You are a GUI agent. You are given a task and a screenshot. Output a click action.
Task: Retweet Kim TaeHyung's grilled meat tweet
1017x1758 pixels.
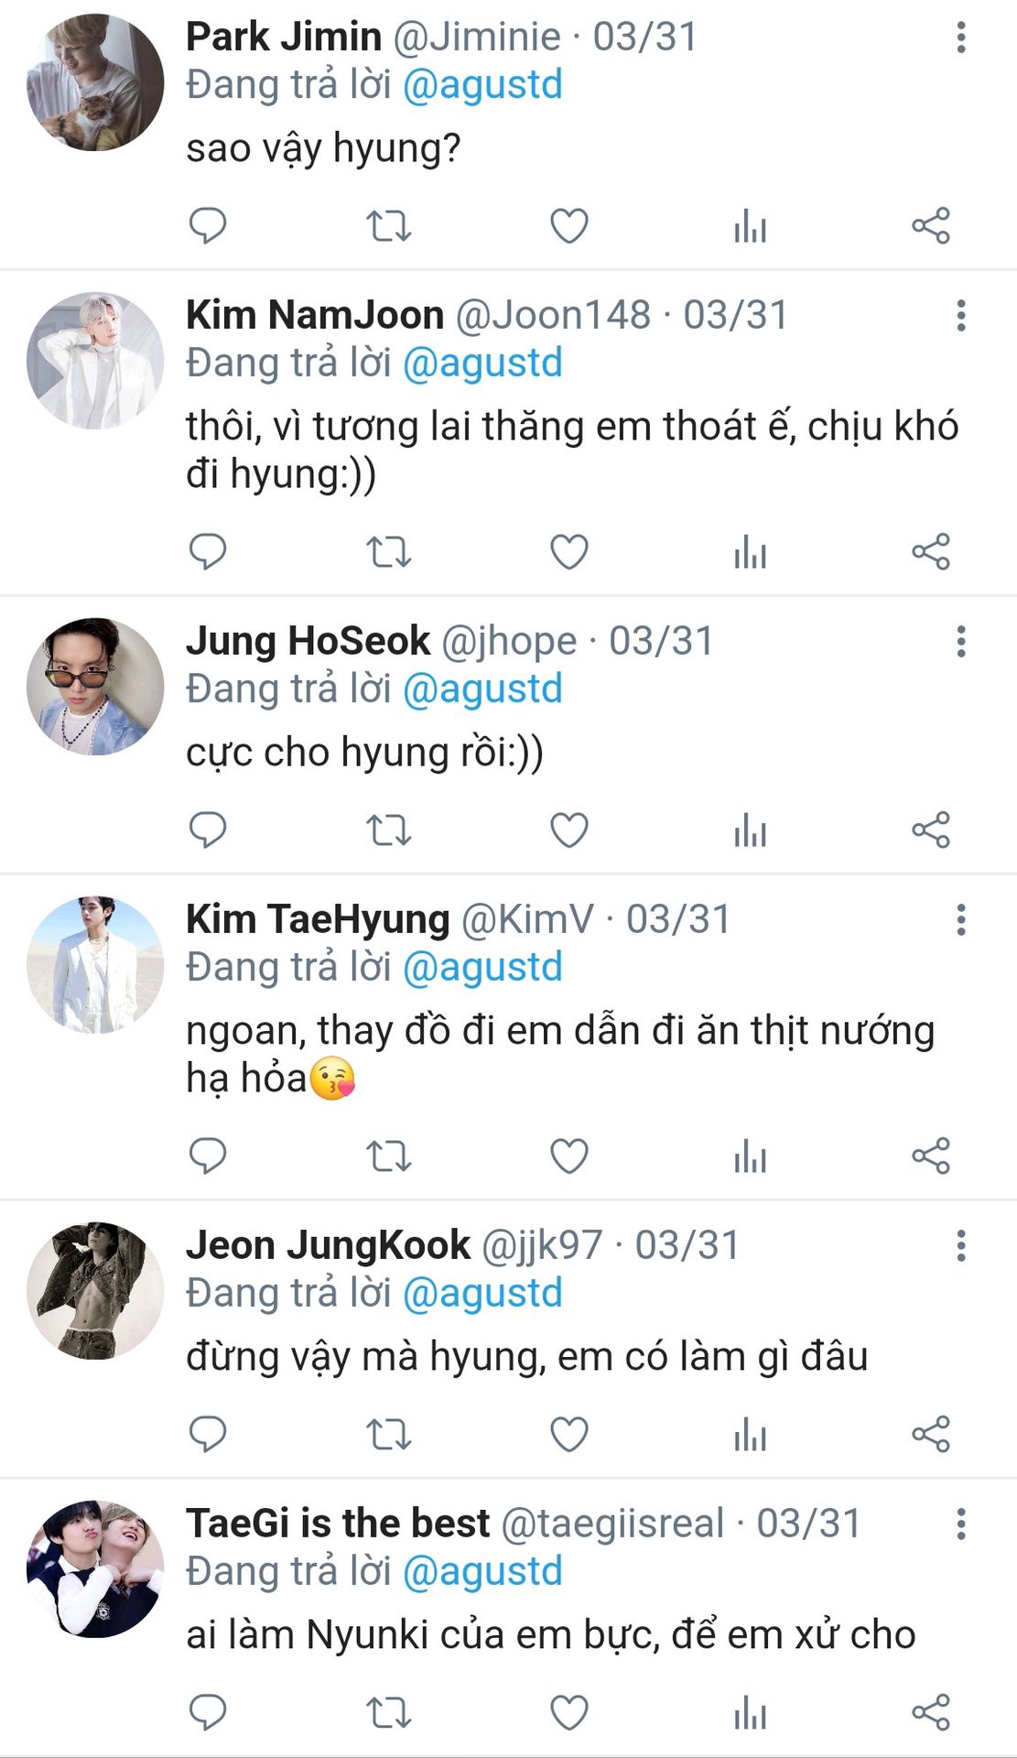(388, 1156)
